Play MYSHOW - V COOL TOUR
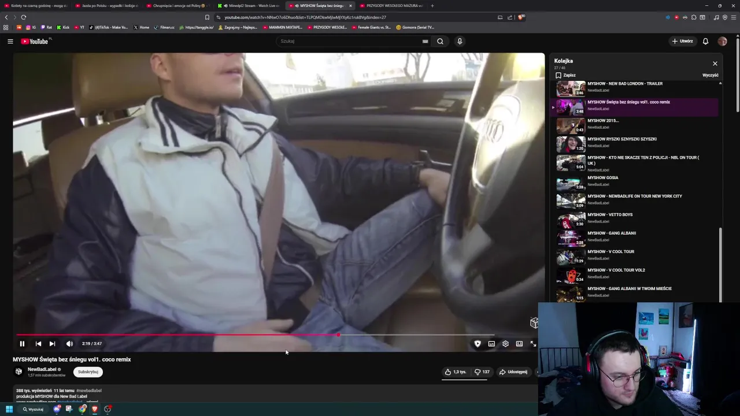740x416 pixels. tap(635, 255)
